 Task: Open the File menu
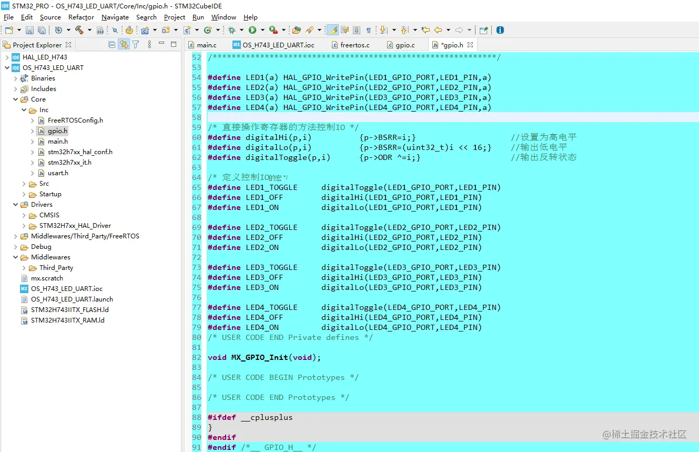point(8,17)
